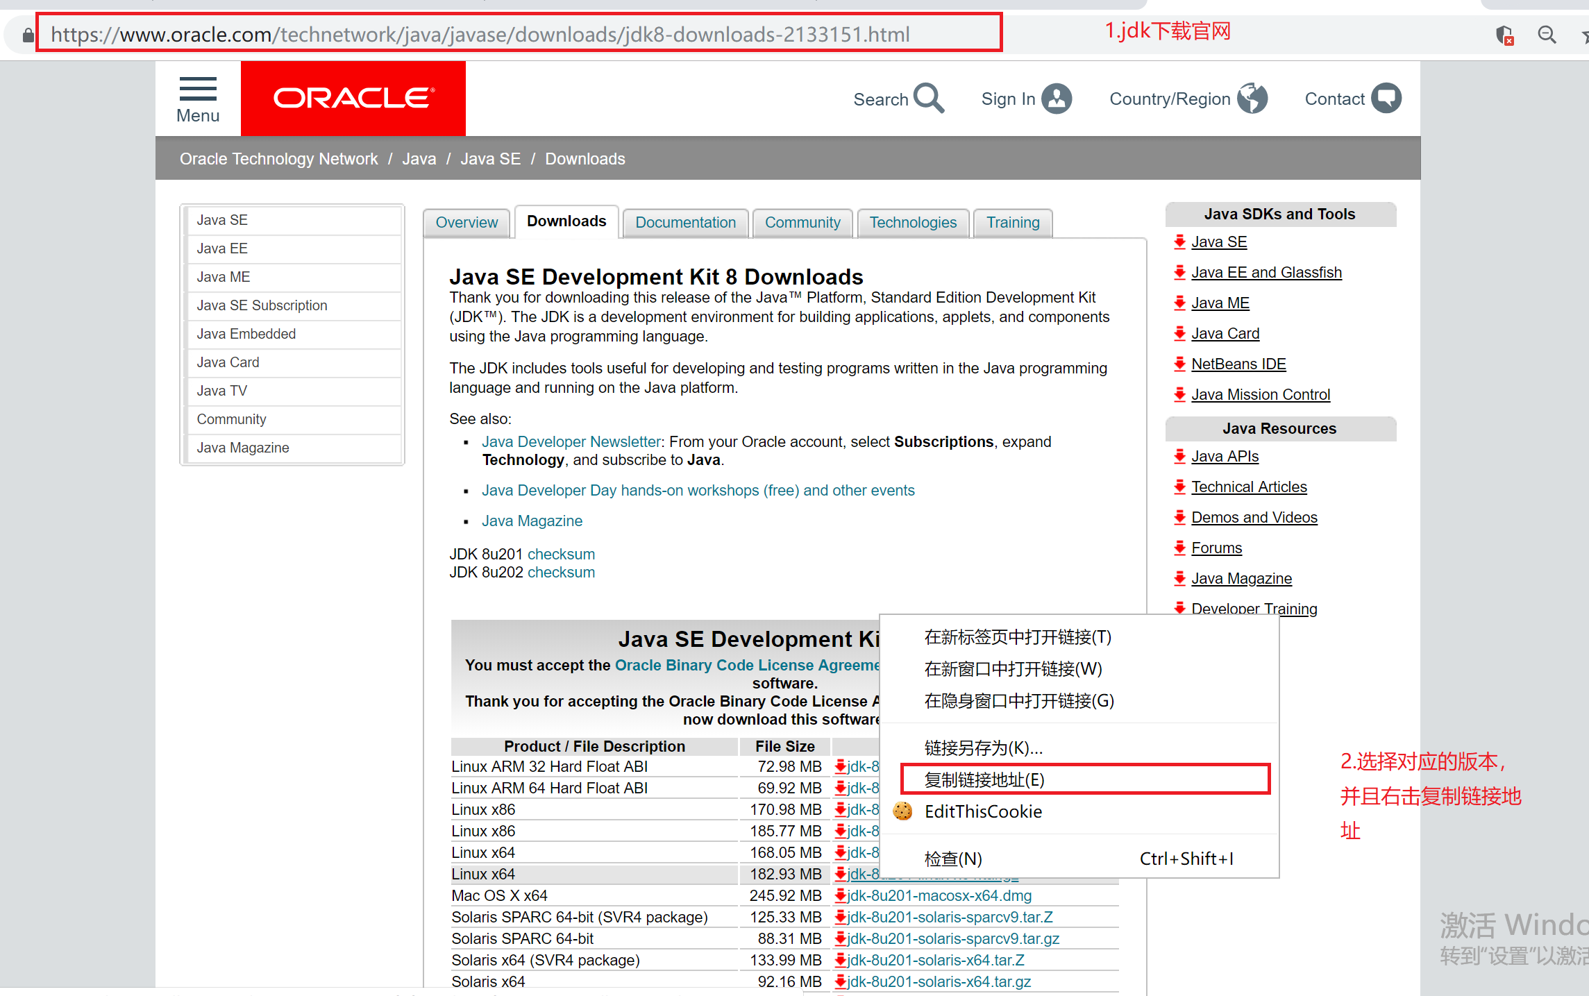
Task: Switch to the Documentation tab
Action: pyautogui.click(x=685, y=223)
